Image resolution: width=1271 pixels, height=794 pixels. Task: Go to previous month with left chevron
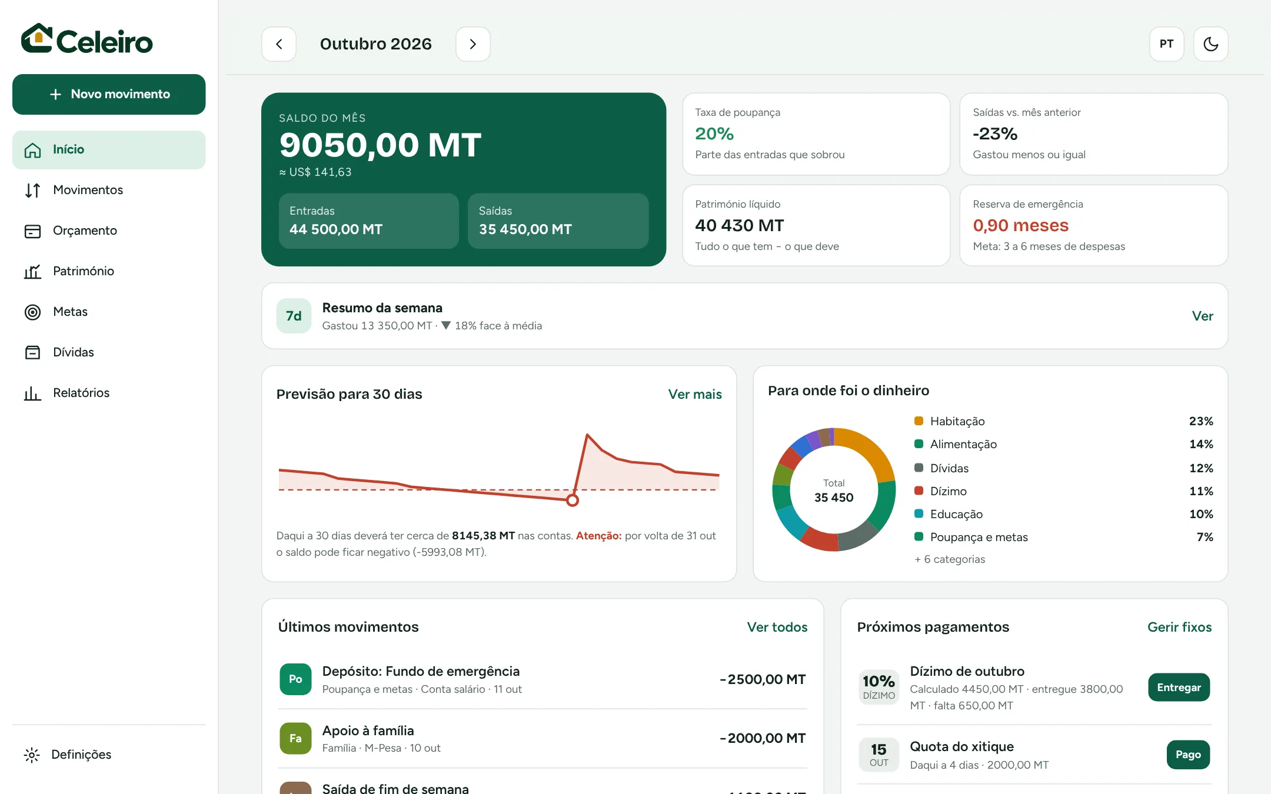click(279, 44)
